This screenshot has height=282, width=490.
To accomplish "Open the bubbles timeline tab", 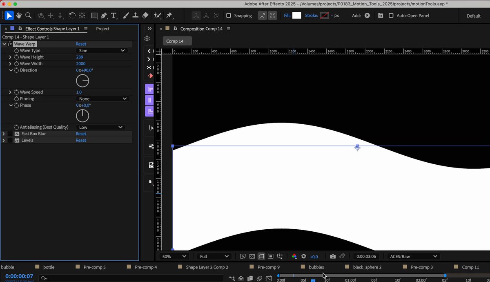I will 316,267.
